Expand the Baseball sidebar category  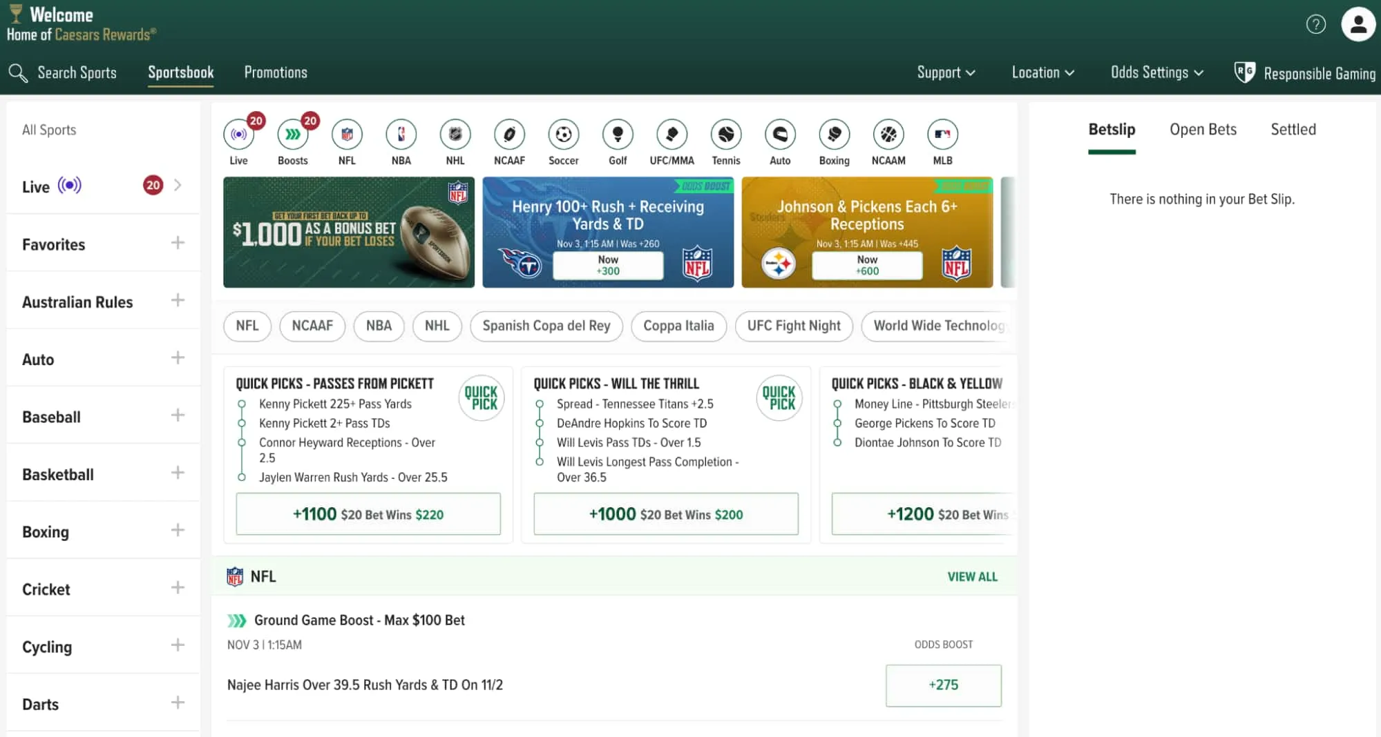click(178, 415)
